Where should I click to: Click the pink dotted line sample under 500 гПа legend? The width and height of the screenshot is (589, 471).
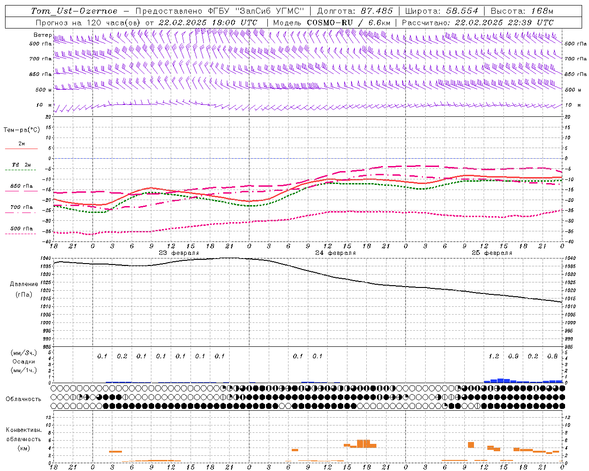pyautogui.click(x=21, y=234)
